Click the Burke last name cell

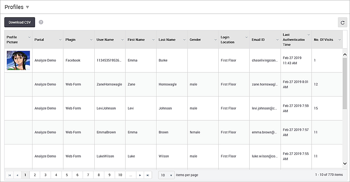[172, 60]
